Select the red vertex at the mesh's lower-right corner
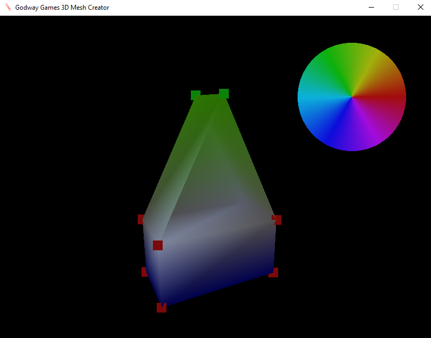This screenshot has height=338, width=431. (273, 272)
